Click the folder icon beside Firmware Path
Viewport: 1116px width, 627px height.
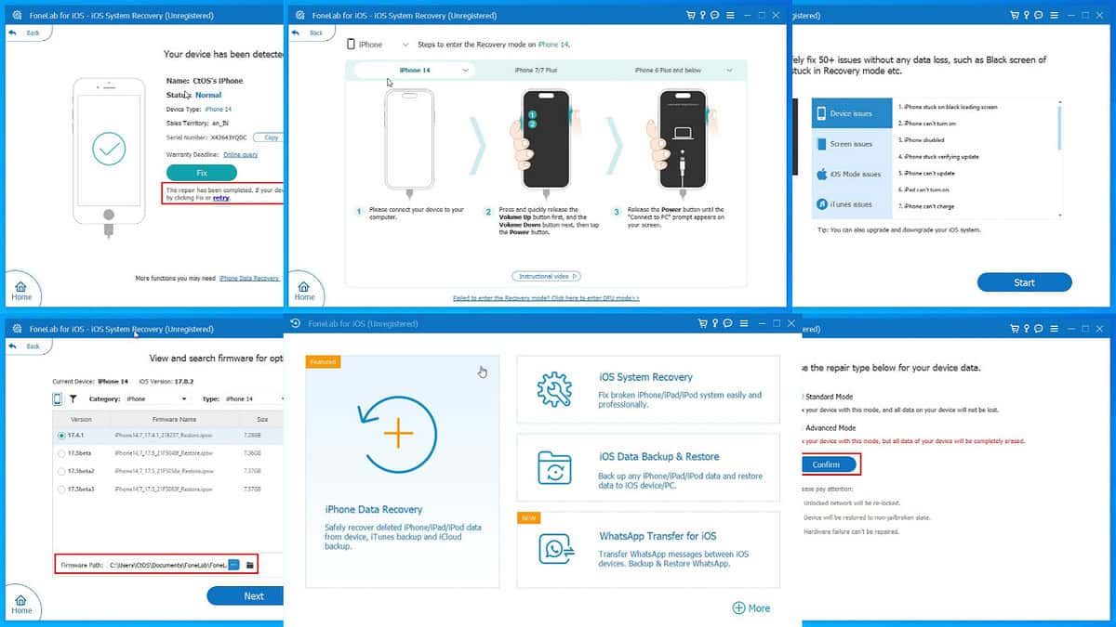pyautogui.click(x=249, y=565)
